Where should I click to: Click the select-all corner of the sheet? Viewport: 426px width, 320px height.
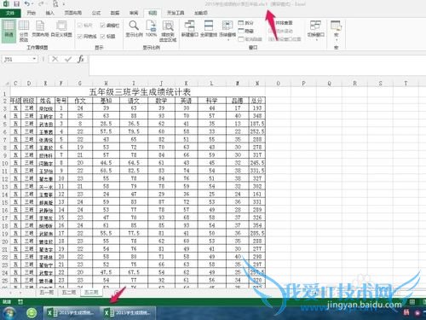tap(6, 84)
